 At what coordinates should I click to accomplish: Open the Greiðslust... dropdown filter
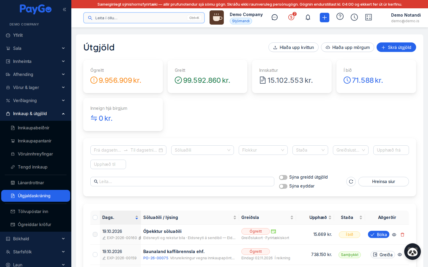point(351,150)
